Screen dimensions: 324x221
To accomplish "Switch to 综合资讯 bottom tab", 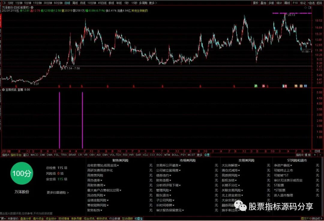I will (x=89, y=219).
